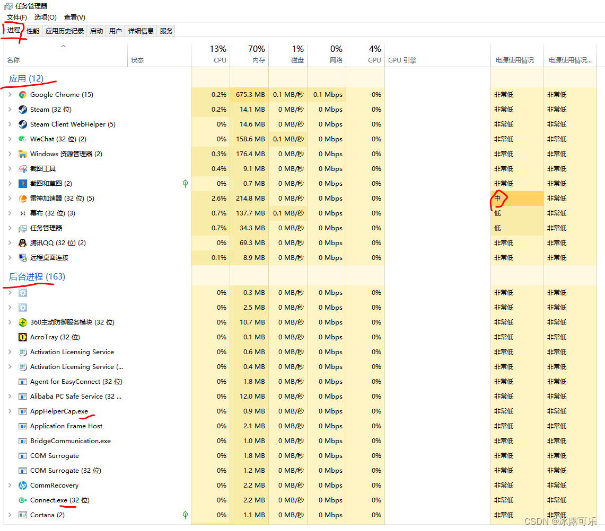Click the HP CommRecovery icon
This screenshot has width=605, height=531.
23,485
